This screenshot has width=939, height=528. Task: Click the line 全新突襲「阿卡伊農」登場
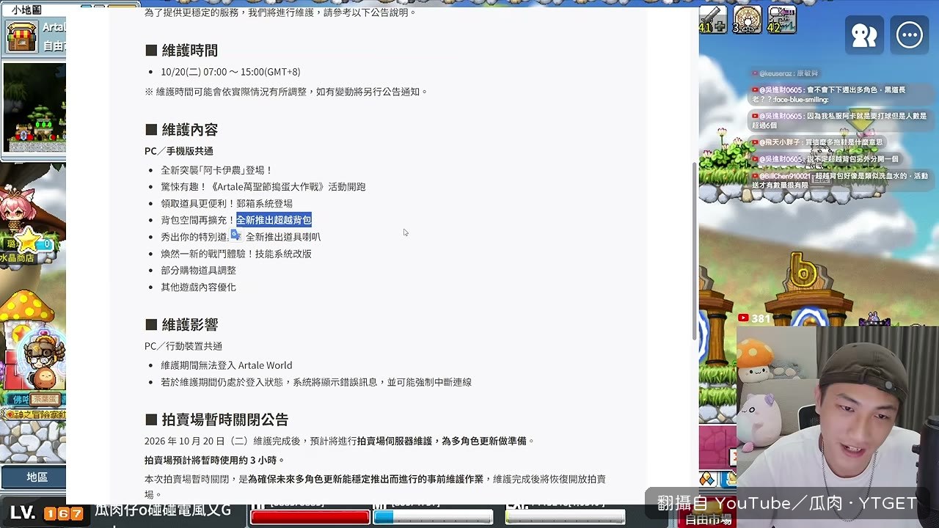point(216,170)
